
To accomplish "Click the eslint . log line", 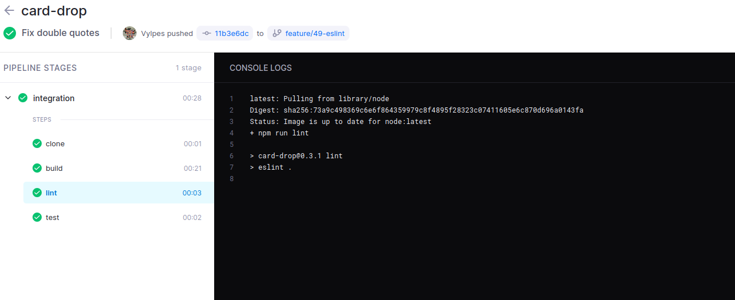I will click(x=271, y=167).
